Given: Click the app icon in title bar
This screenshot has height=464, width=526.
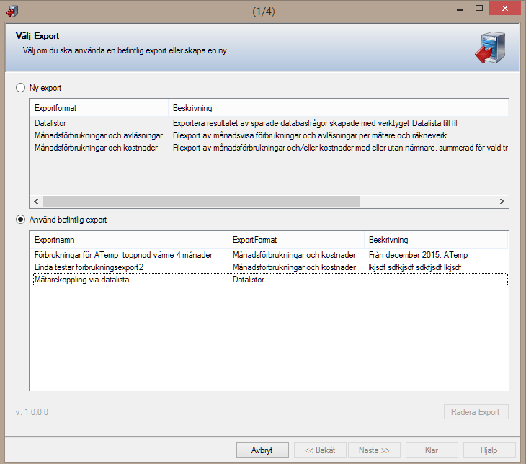Looking at the screenshot, I should pos(12,11).
